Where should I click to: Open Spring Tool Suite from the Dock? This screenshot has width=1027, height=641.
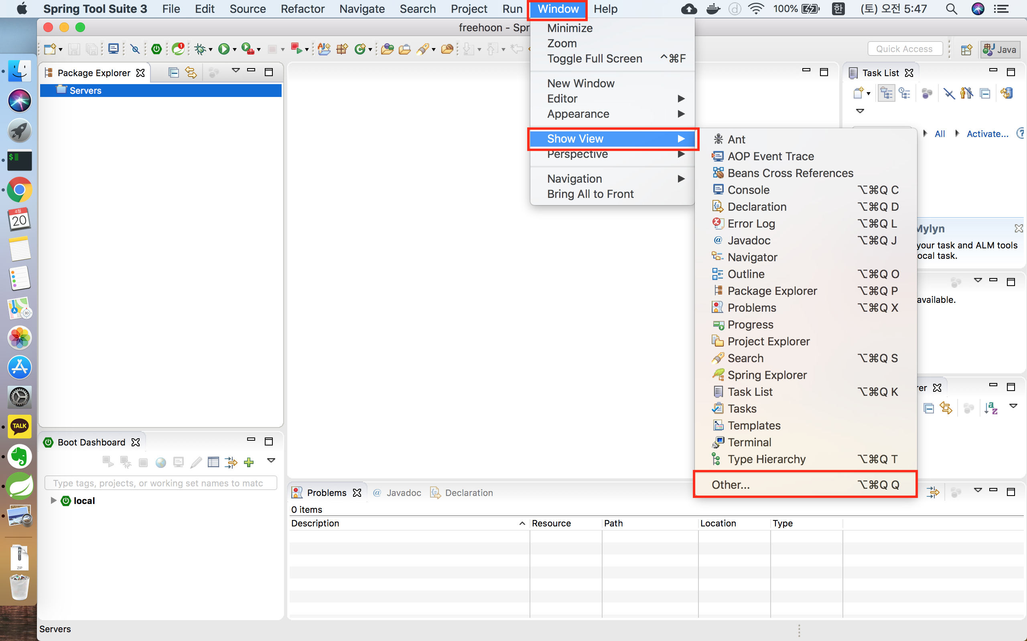[x=20, y=486]
